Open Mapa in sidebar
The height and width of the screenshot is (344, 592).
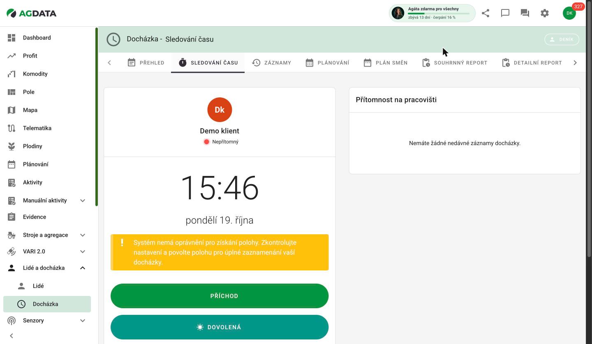[x=47, y=110]
